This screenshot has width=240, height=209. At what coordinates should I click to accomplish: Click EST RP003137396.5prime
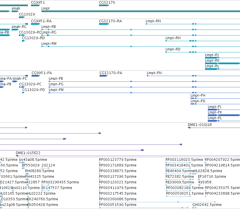(100, 179)
